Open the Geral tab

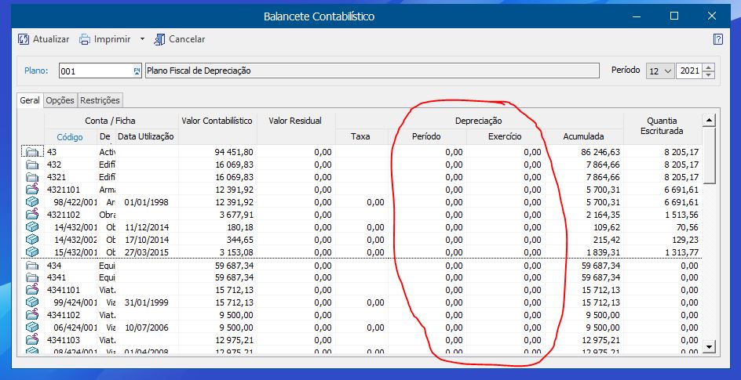[x=30, y=100]
